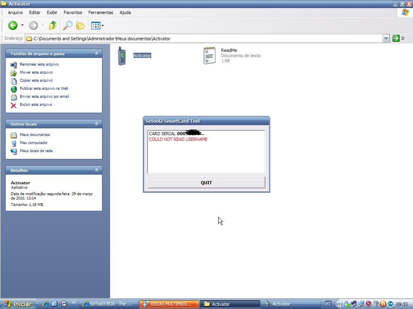The image size is (413, 309).
Task: Switch to SeTool3 BOX taskbar window
Action: (108, 304)
